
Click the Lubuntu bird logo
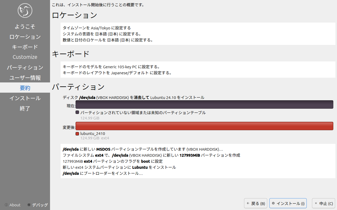coord(25,10)
